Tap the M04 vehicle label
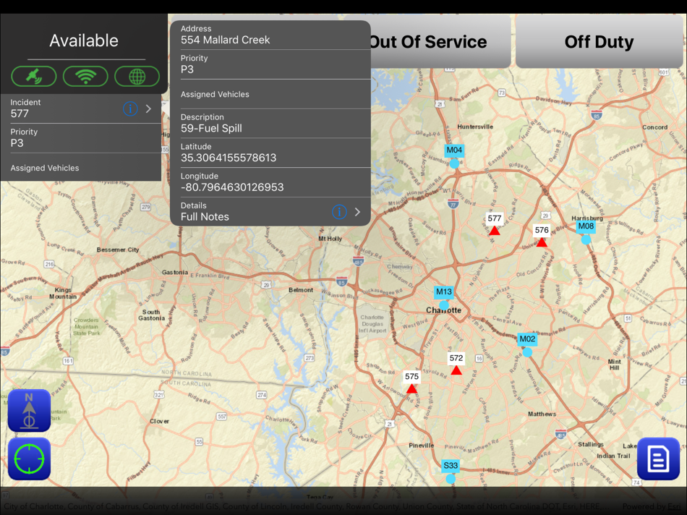 tap(454, 150)
